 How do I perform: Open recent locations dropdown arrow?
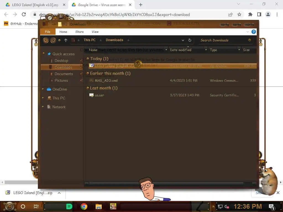point(59,40)
